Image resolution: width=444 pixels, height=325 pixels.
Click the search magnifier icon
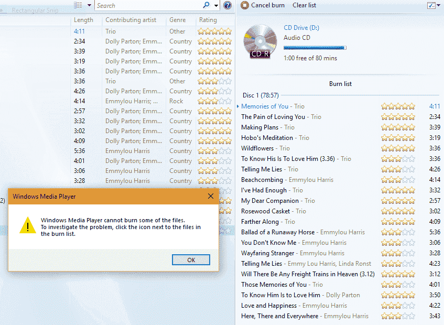(207, 5)
